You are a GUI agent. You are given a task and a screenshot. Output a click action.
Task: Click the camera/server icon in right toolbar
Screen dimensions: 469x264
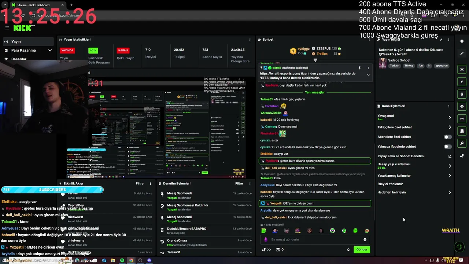click(x=462, y=131)
